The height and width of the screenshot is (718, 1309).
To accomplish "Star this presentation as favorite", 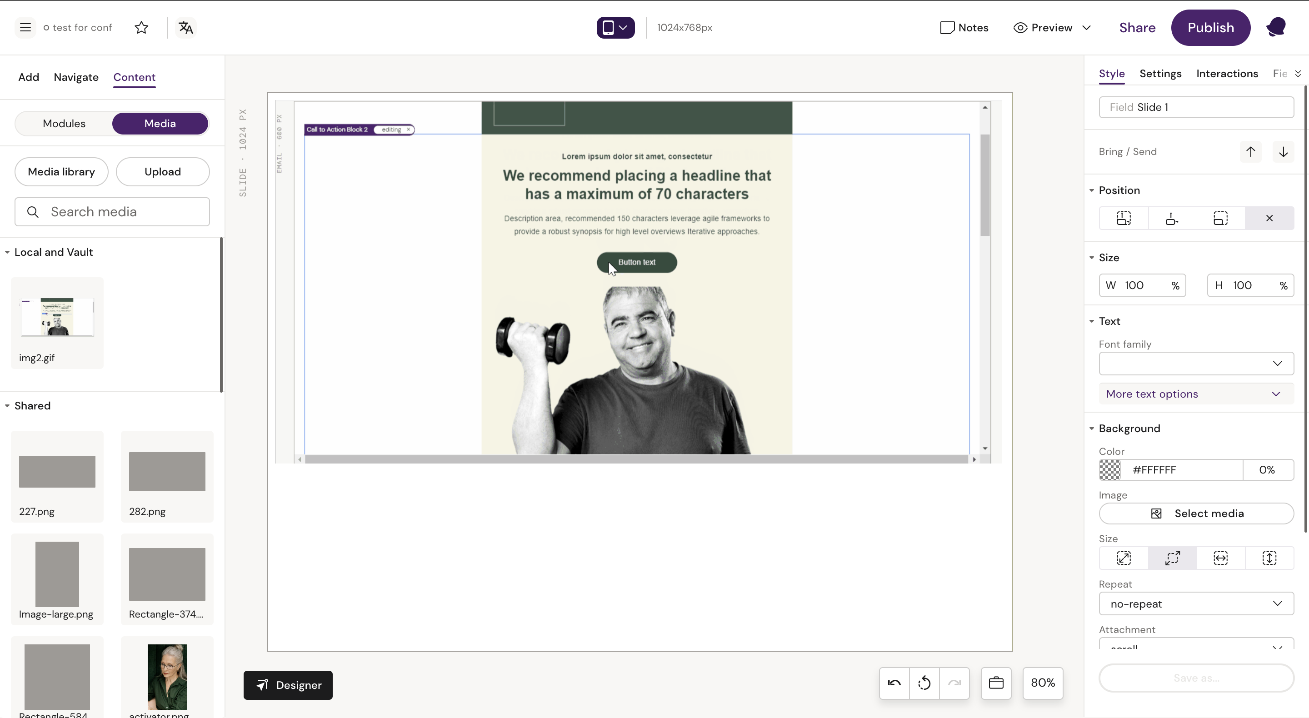I will coord(141,27).
